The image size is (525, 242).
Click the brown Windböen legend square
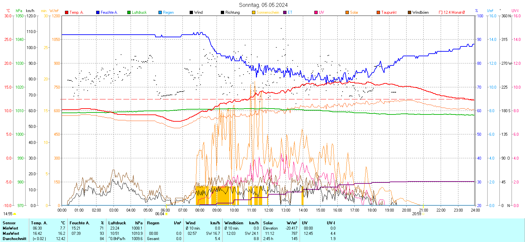(409, 12)
